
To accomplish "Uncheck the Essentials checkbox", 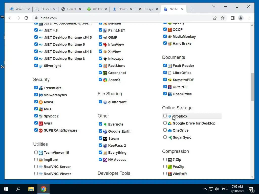I will tap(36, 87).
